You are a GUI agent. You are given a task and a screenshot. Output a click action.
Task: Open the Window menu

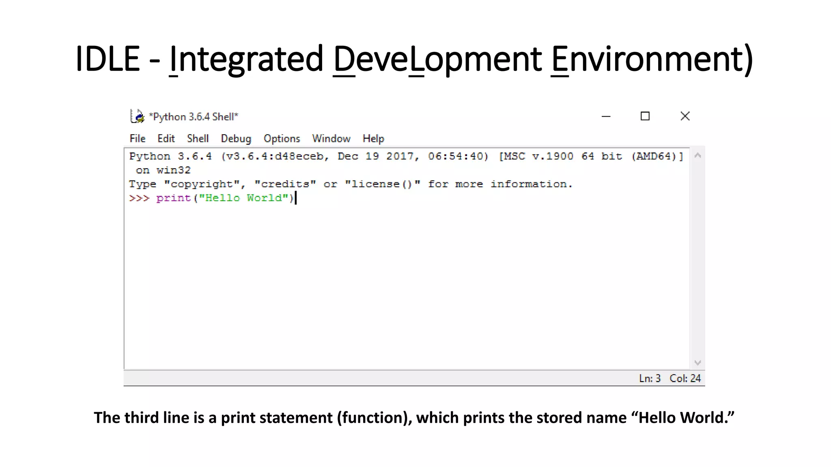[x=331, y=139]
